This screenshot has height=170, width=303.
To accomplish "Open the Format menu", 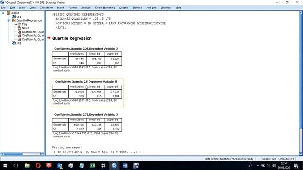I will (x=73, y=8).
